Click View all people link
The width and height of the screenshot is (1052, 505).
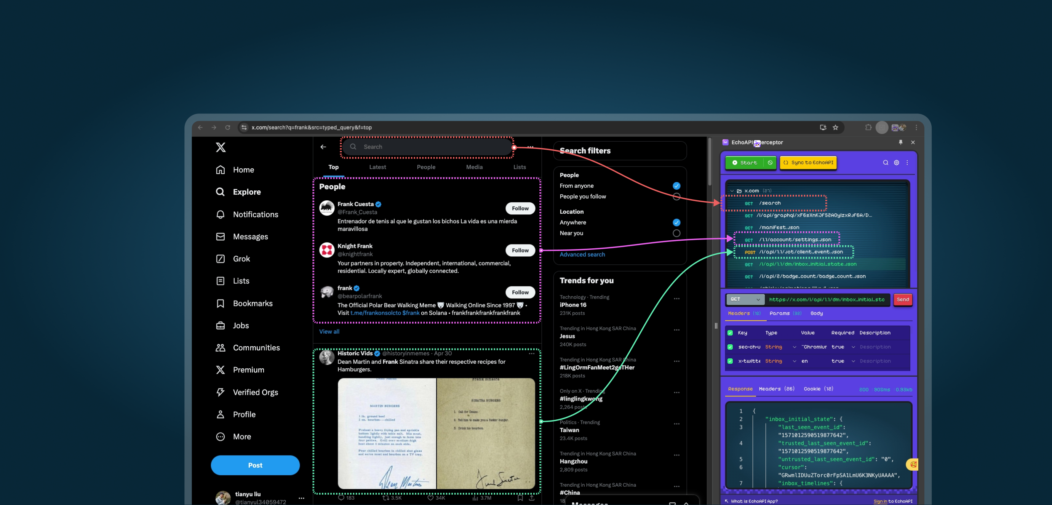coord(329,331)
